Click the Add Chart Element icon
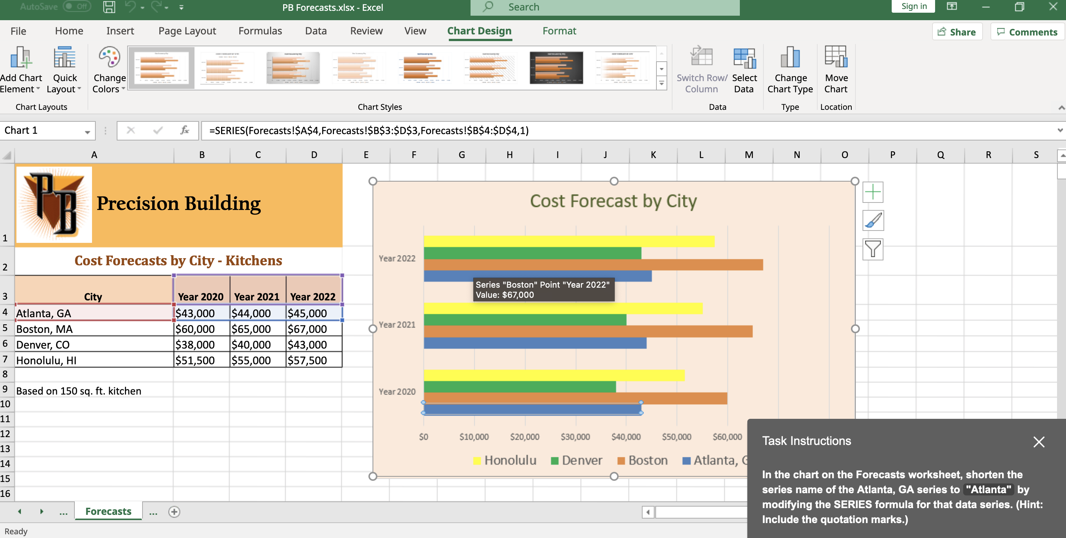 point(21,58)
